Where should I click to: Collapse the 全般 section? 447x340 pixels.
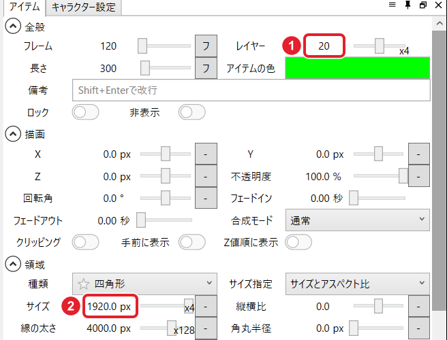point(13,26)
